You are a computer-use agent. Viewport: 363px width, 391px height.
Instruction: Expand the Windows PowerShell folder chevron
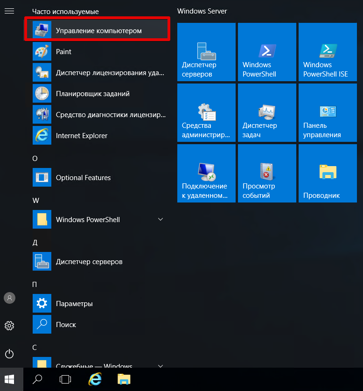point(161,219)
